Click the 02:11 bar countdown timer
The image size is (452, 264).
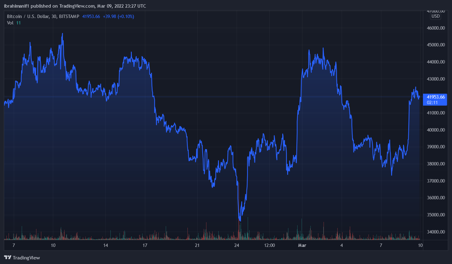pos(432,103)
